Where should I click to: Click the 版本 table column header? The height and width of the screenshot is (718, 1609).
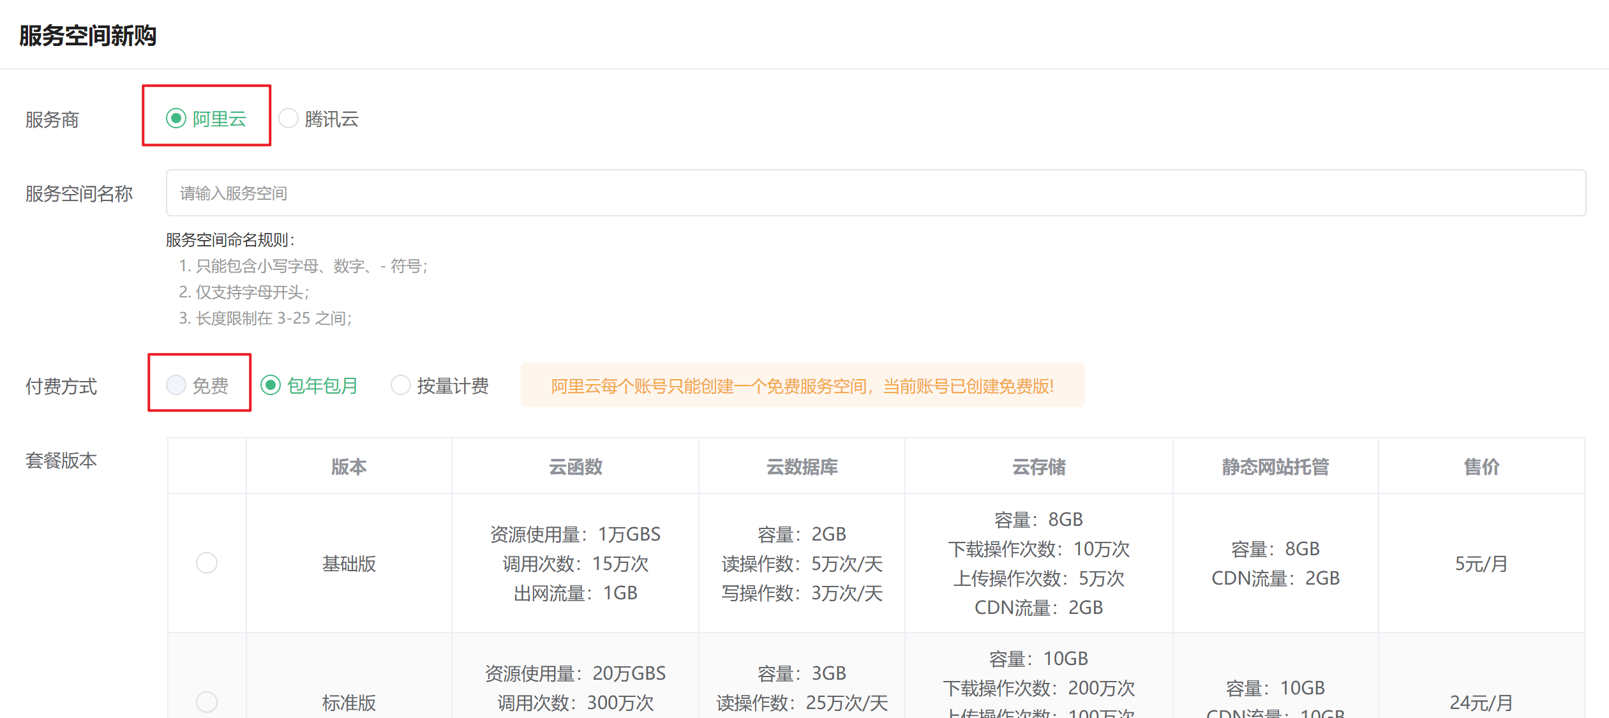point(348,467)
